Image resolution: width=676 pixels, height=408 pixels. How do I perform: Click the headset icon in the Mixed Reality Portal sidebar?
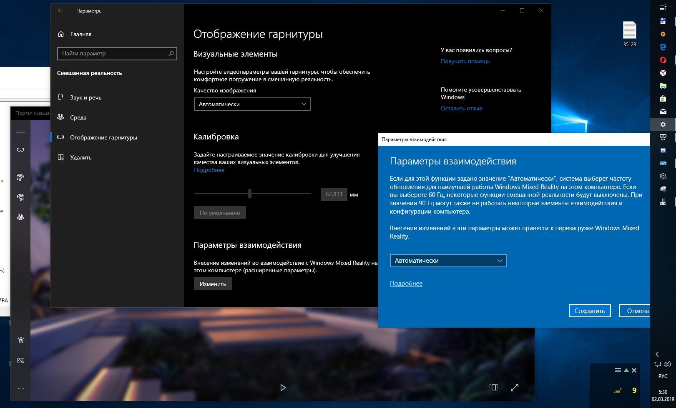coord(20,150)
